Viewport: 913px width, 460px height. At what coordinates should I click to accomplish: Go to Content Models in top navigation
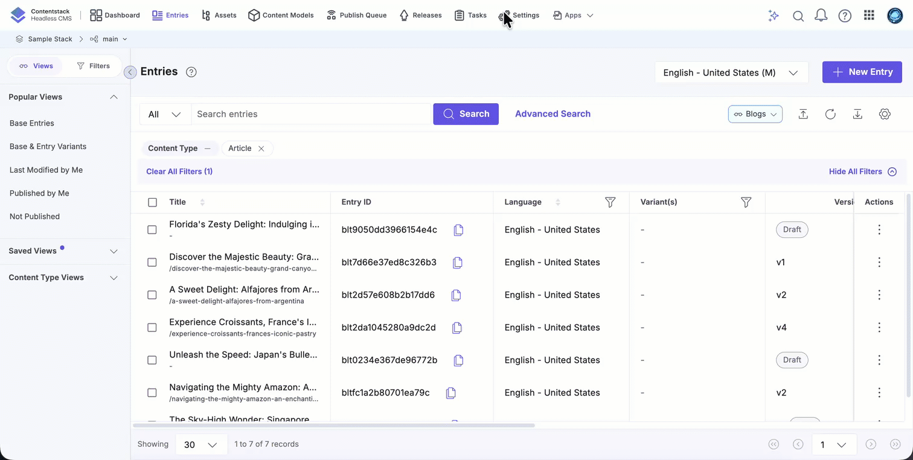pyautogui.click(x=281, y=15)
